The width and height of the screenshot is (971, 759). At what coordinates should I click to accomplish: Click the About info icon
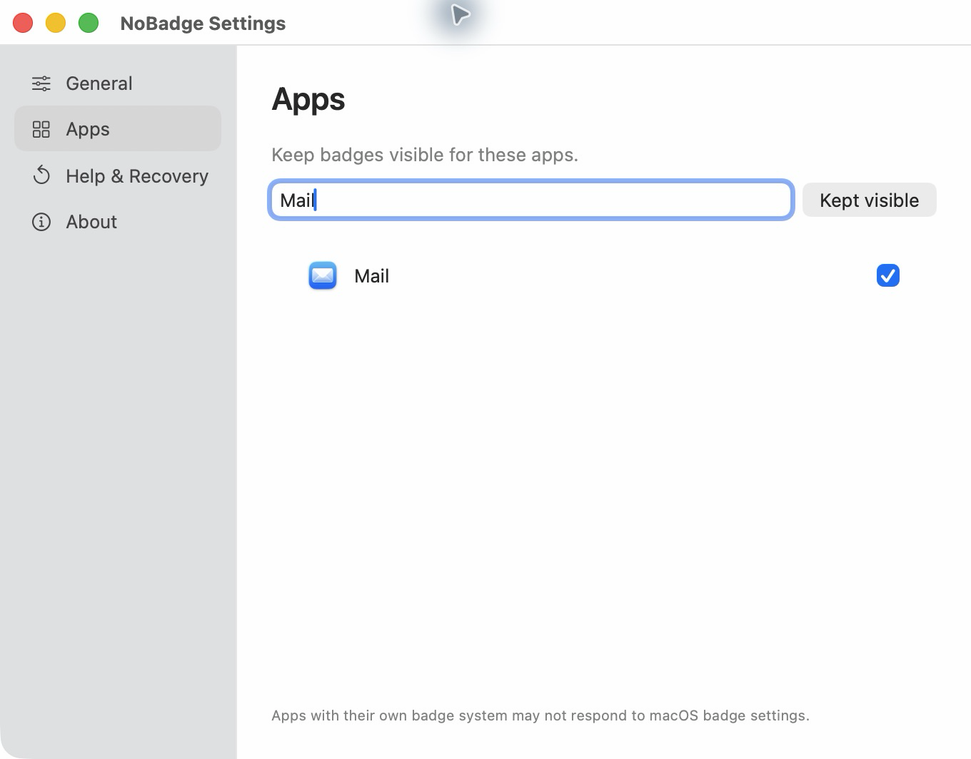coord(41,222)
